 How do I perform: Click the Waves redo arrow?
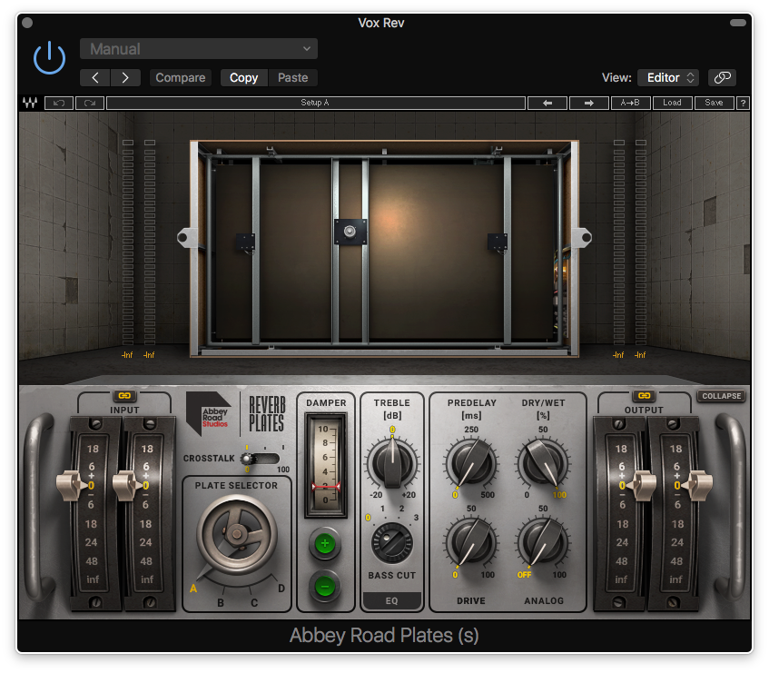pyautogui.click(x=90, y=103)
